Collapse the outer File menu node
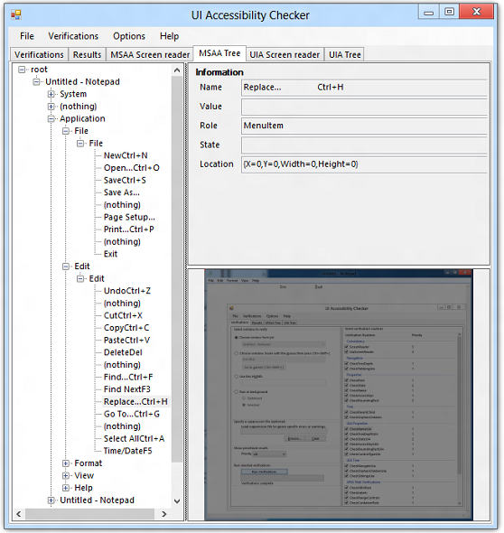The height and width of the screenshot is (533, 504). click(66, 131)
